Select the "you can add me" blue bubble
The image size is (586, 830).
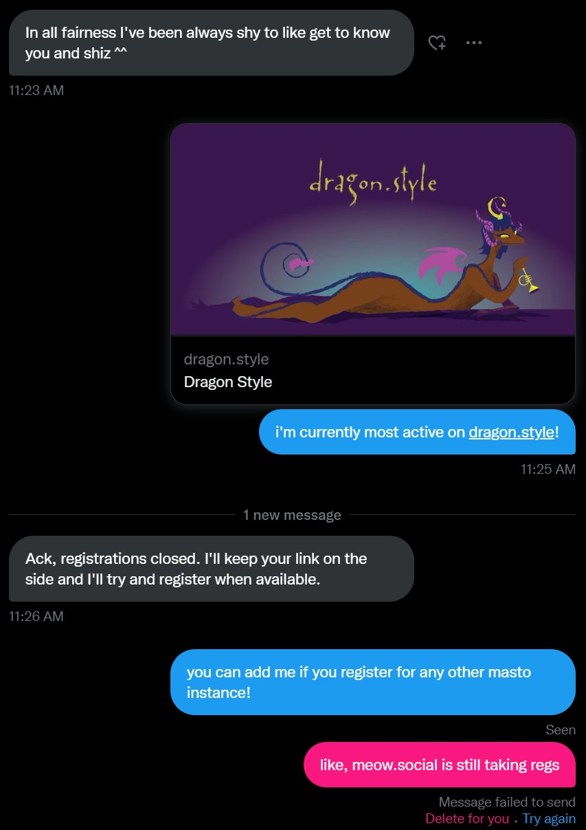[x=373, y=682]
